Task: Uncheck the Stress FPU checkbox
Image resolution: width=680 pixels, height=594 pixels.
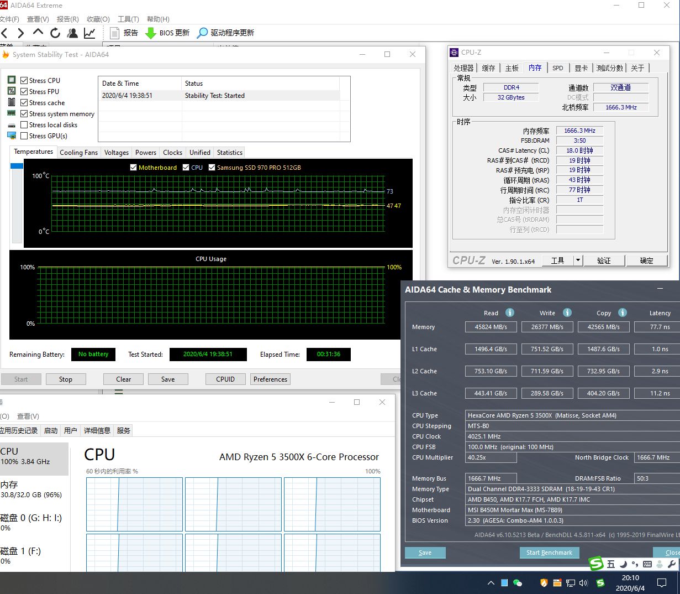Action: point(24,91)
